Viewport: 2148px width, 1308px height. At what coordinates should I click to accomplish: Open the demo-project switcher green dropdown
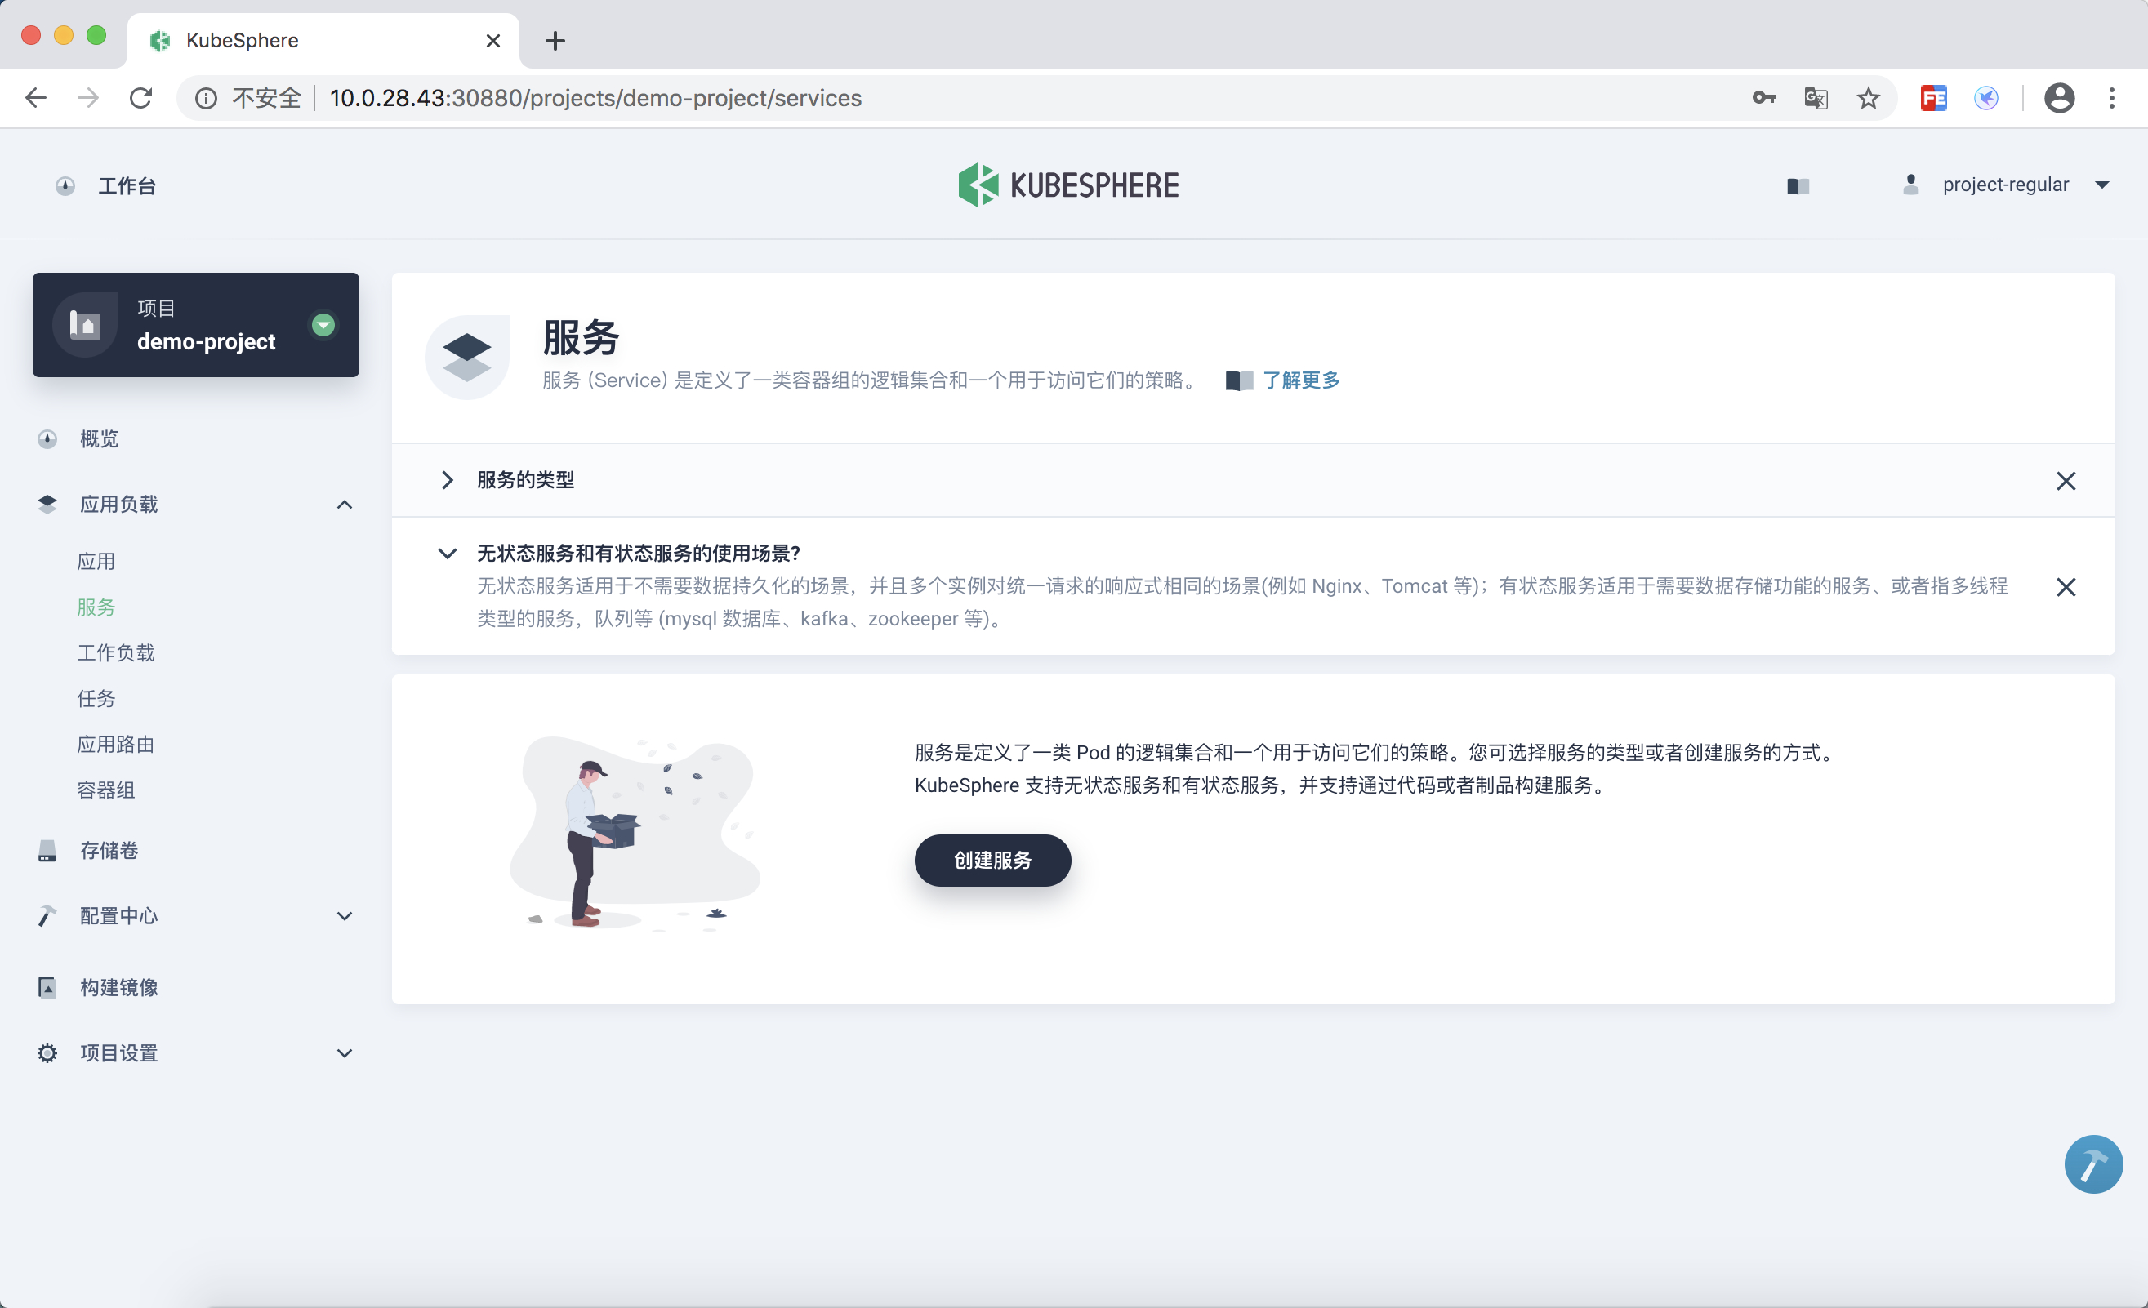pyautogui.click(x=323, y=325)
